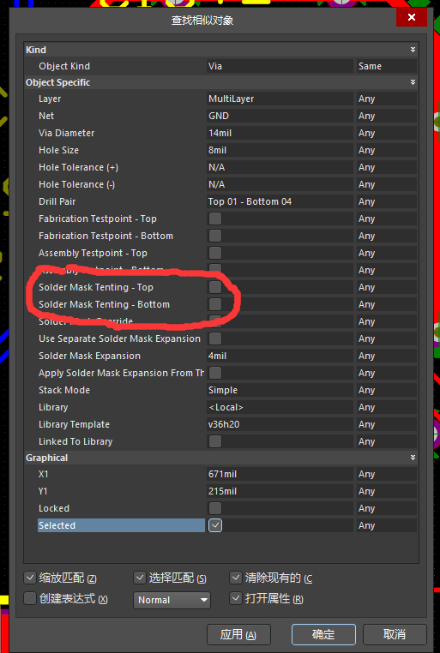The width and height of the screenshot is (440, 653).
Task: Enable the 创建表达式 checkbox
Action: (30, 598)
